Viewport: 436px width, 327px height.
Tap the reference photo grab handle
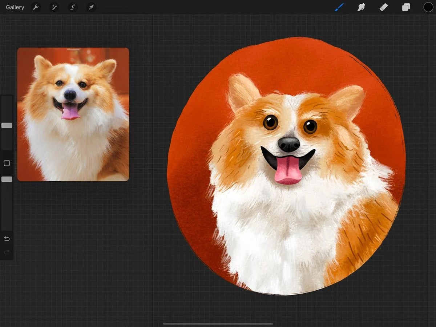pos(73,49)
